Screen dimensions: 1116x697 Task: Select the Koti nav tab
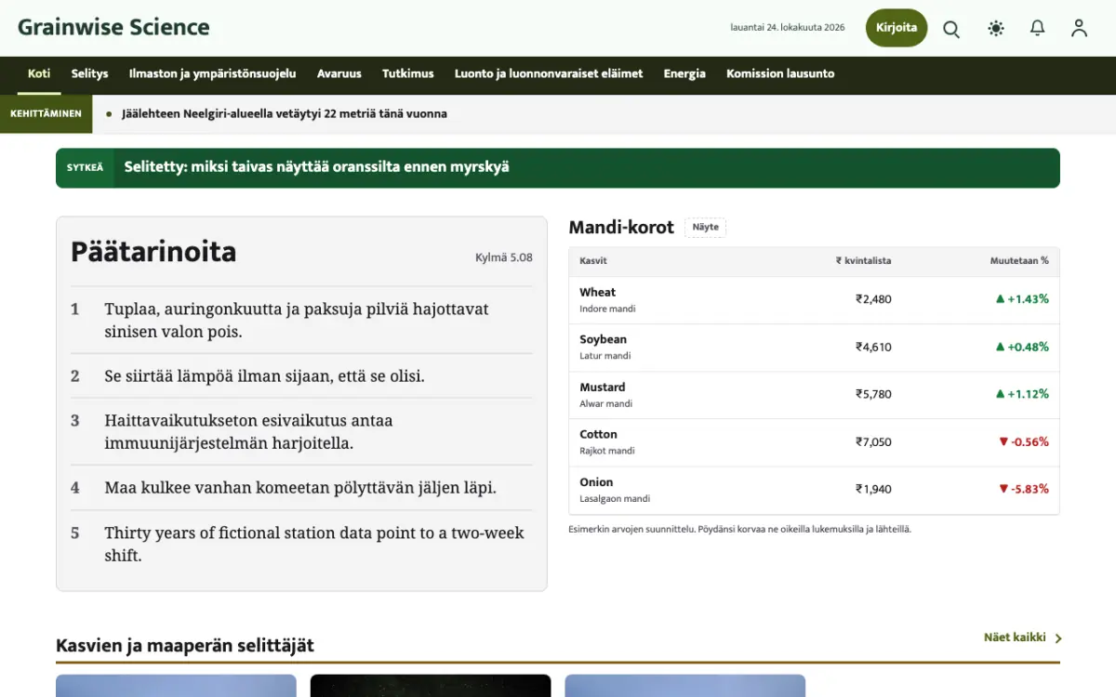39,74
